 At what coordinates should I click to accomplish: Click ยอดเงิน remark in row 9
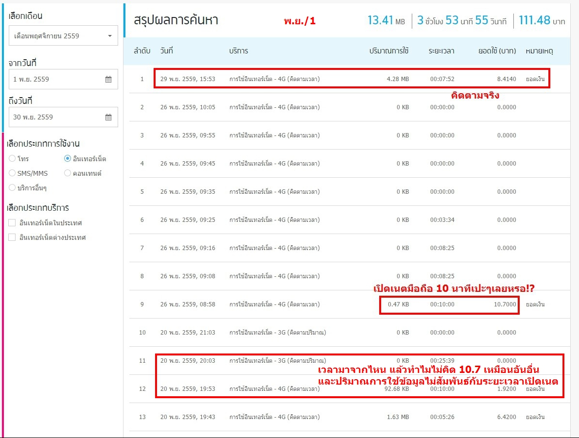(x=535, y=304)
